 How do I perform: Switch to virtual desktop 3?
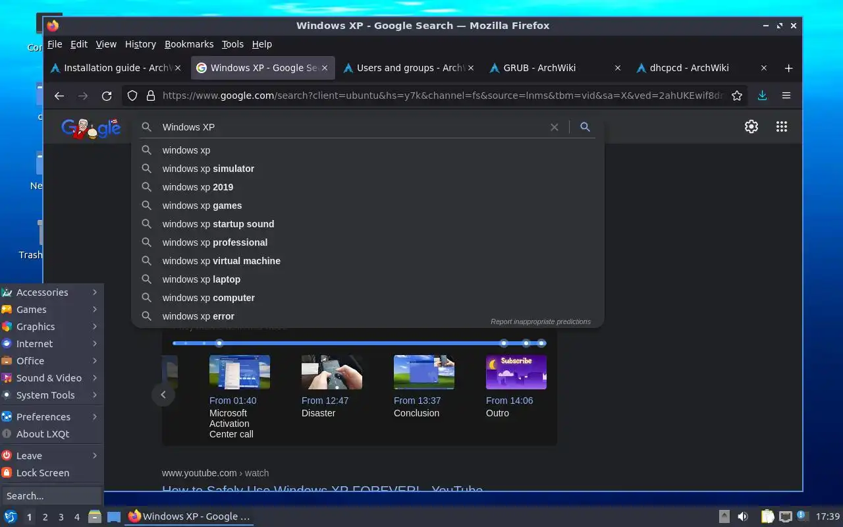click(61, 517)
